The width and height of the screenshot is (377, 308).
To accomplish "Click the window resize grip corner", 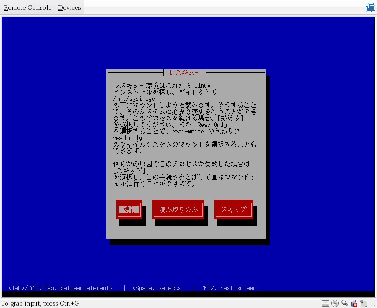I will [x=373, y=305].
